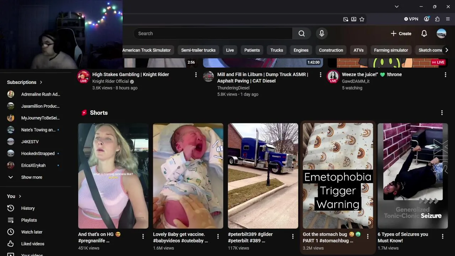The height and width of the screenshot is (256, 455).
Task: Open the account avatar menu
Action: [x=441, y=33]
